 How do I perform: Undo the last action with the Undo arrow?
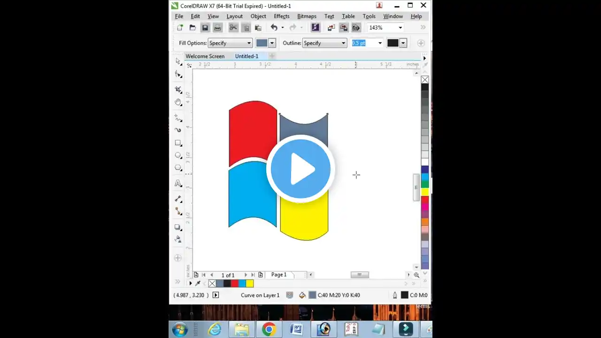click(x=274, y=28)
